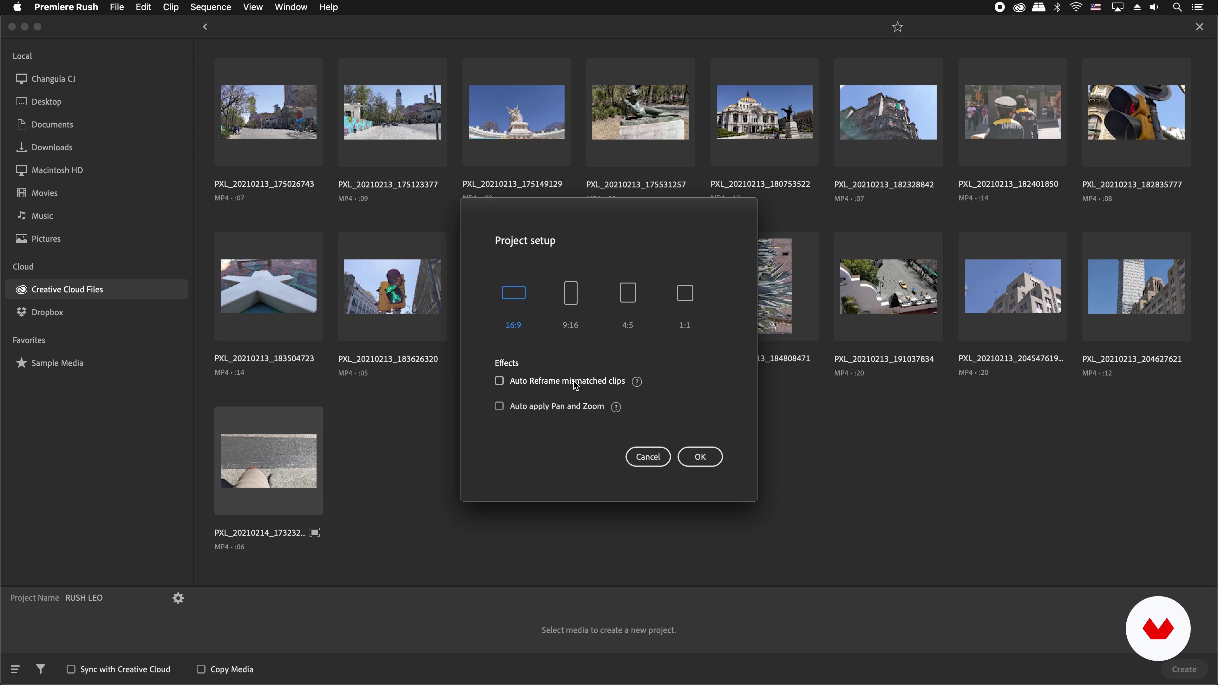Open Spotlight search in menu bar
1218x685 pixels.
tap(1177, 7)
